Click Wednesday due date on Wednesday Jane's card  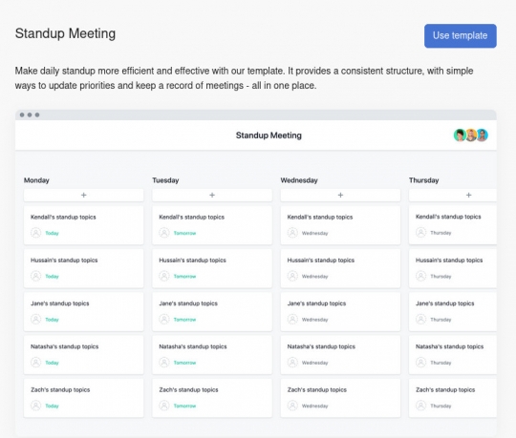(x=315, y=320)
